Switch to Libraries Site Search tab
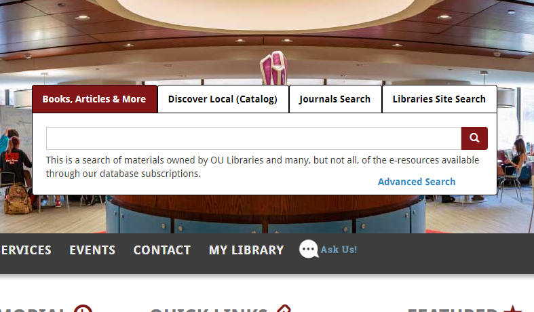 tap(439, 99)
